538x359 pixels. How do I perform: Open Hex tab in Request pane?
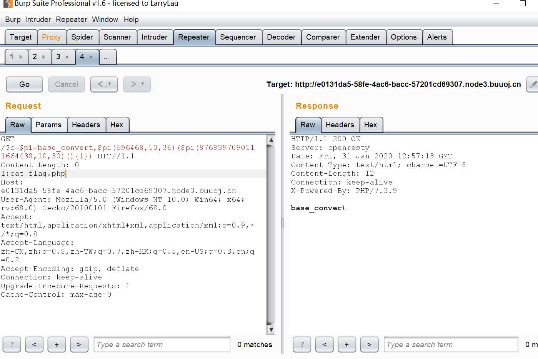(117, 125)
